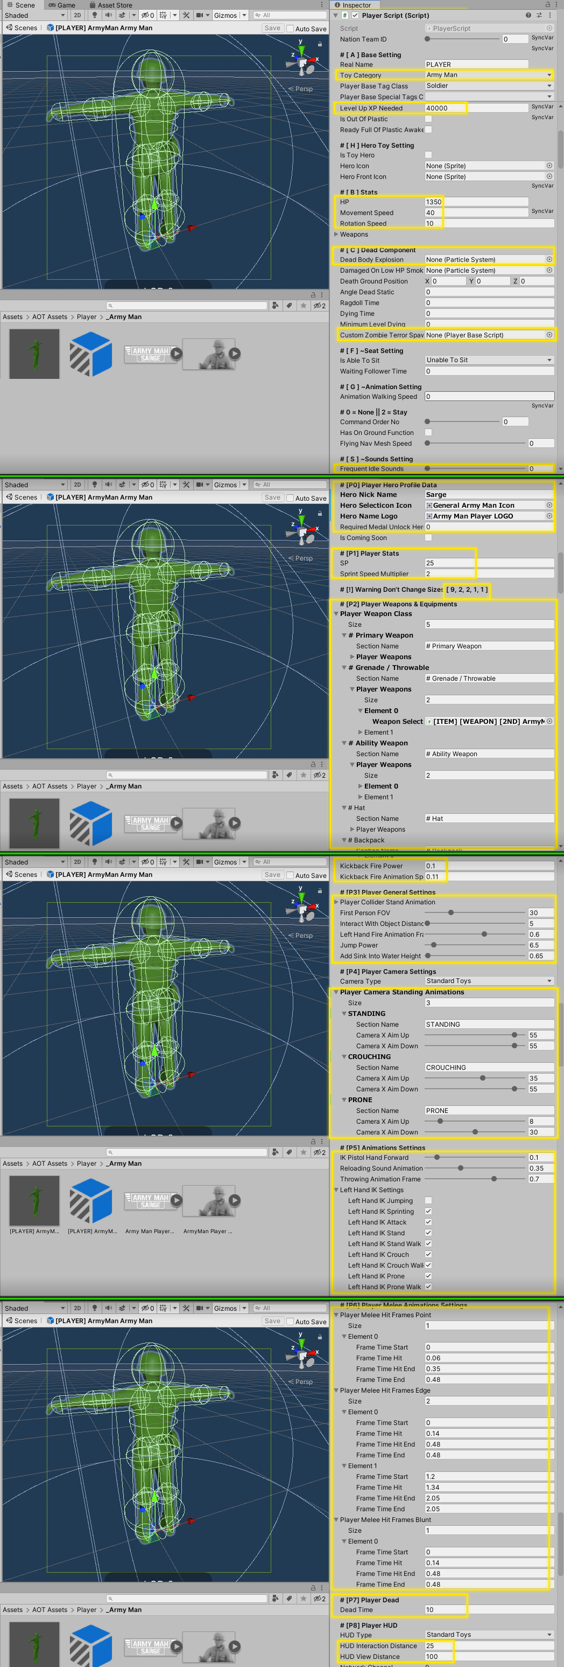Viewport: 564px width, 1667px height.
Task: Open Inspector tab panel options menu
Action: [556, 4]
